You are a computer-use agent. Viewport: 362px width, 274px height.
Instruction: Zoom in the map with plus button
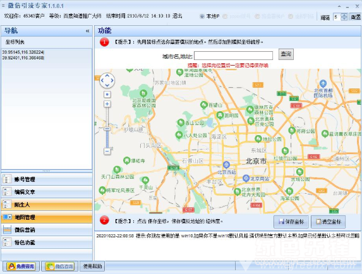(107, 104)
